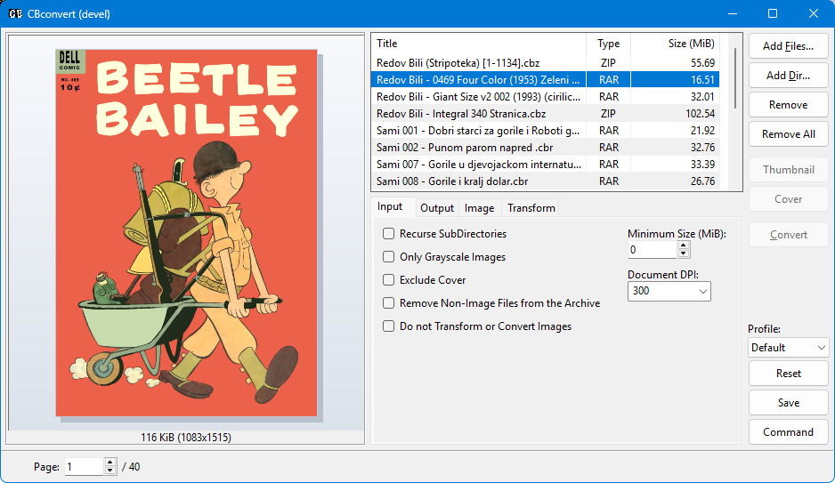Select Redov Bili - 0469 Four Color row
The height and width of the screenshot is (483, 835).
(x=546, y=80)
